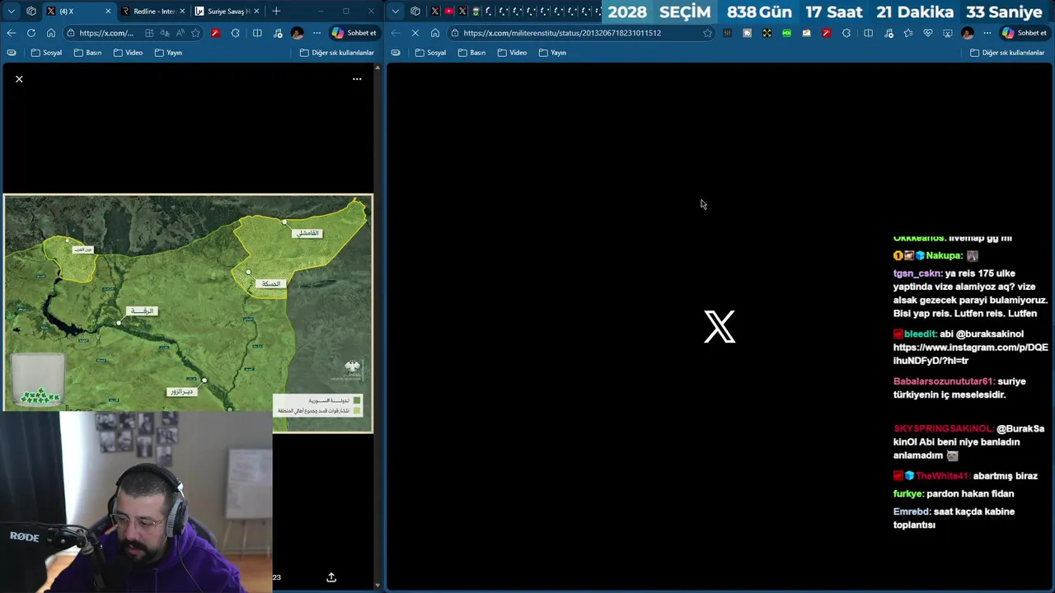The width and height of the screenshot is (1055, 593).
Task: Close the X image viewer
Action: click(x=19, y=79)
